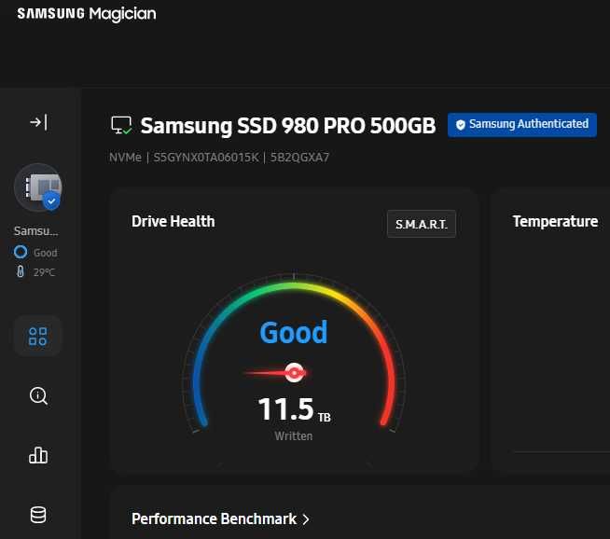
Task: Open Performance Benchmark section link
Action: (x=220, y=518)
